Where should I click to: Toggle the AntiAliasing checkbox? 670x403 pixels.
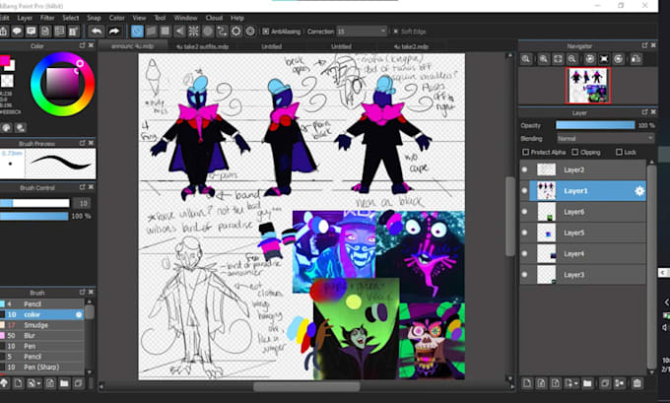tap(266, 32)
